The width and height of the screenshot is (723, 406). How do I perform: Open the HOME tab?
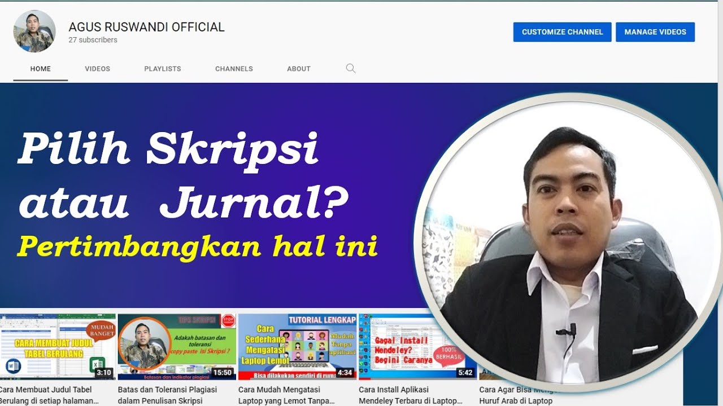click(x=41, y=69)
